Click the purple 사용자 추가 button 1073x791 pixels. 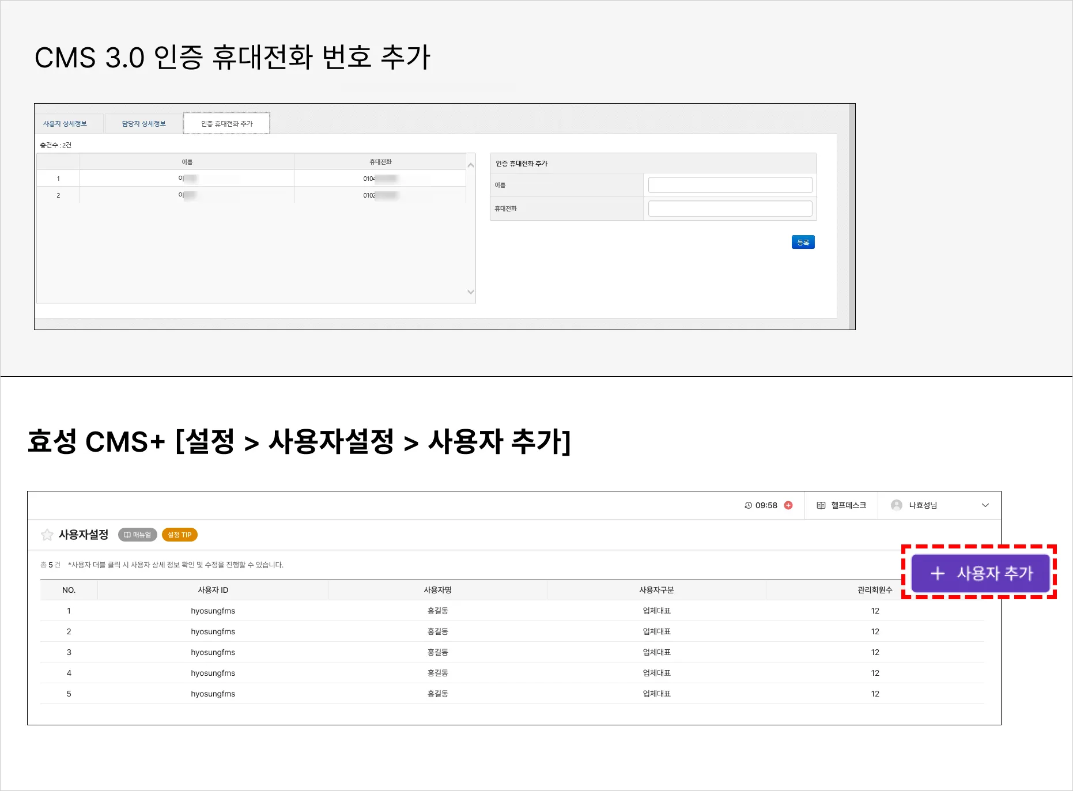click(981, 573)
